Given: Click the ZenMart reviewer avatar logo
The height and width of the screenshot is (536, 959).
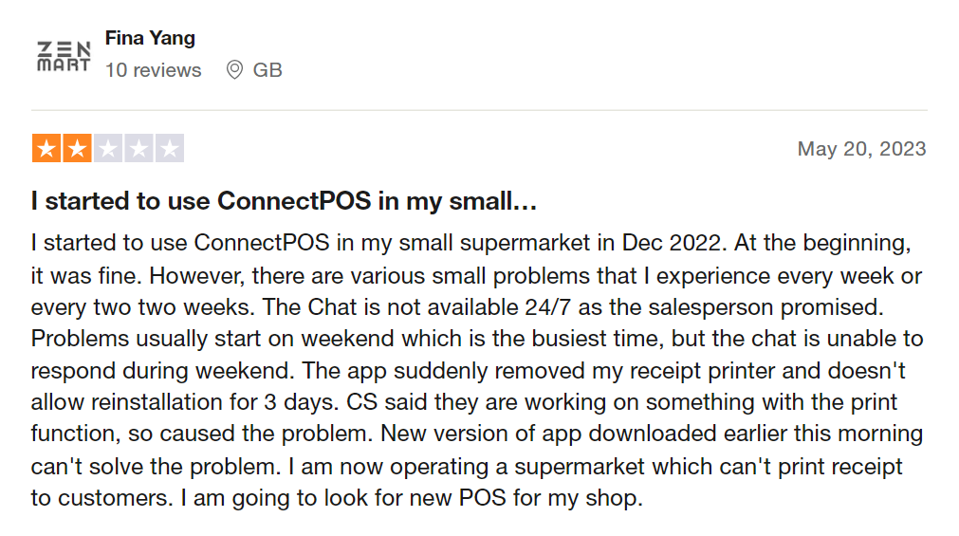Looking at the screenshot, I should pyautogui.click(x=64, y=55).
